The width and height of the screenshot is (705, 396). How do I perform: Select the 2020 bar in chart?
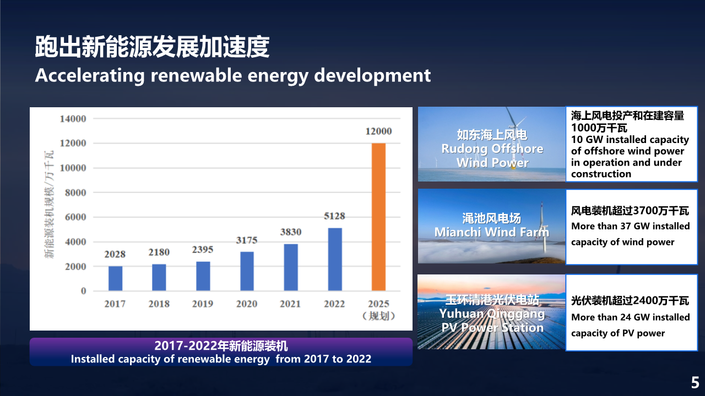247,271
